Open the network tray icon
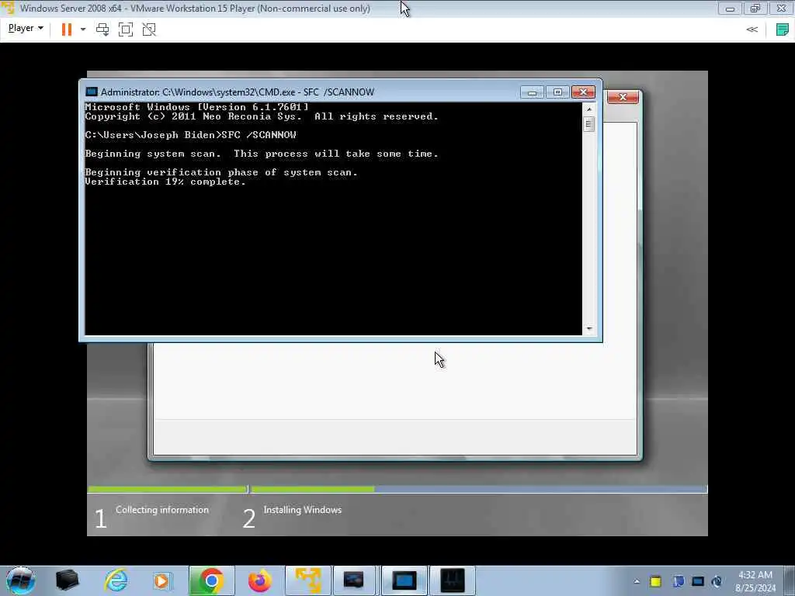 698,581
